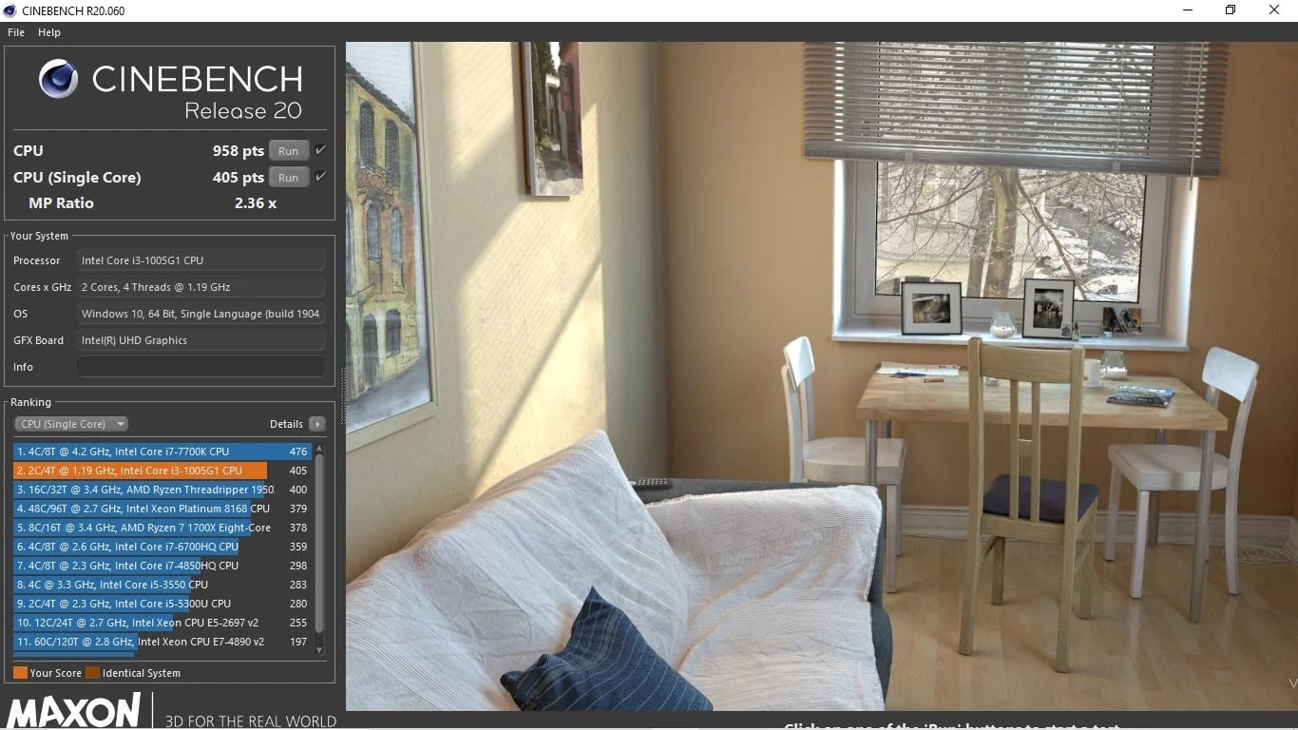Open the File menu
Viewport: 1298px width, 730px height.
point(16,32)
